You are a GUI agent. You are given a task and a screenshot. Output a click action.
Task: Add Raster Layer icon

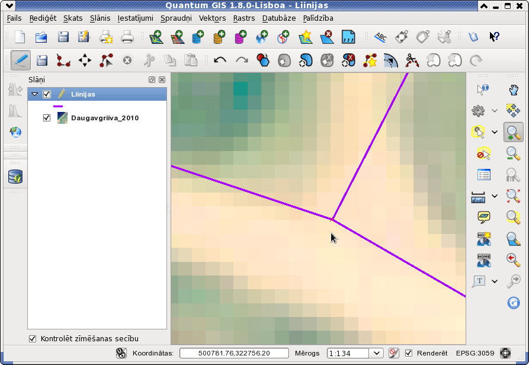point(178,37)
